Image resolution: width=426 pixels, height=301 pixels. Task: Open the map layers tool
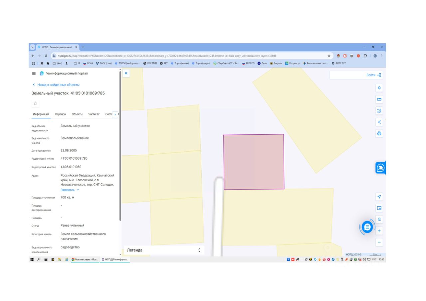(379, 88)
